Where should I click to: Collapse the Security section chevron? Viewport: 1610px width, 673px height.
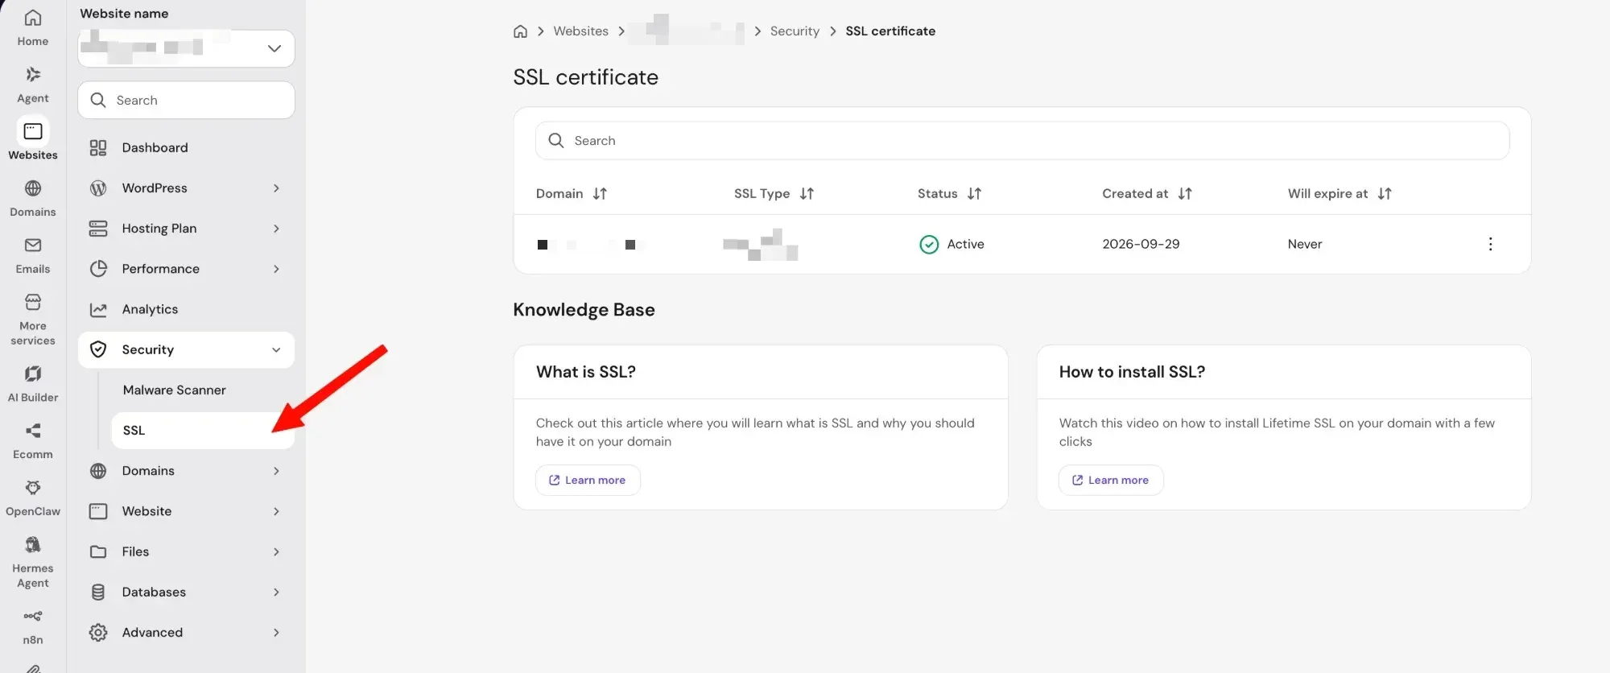276,350
